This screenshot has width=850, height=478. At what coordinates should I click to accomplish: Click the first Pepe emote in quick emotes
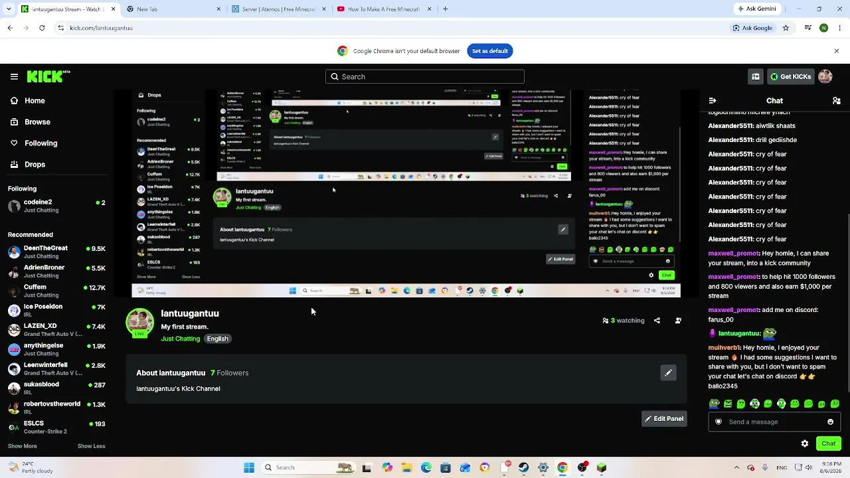[714, 404]
